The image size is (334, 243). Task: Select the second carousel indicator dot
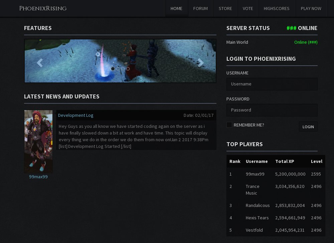[118, 69]
